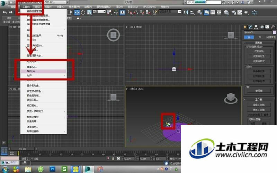
Task: Open the Curve Editor icon
Action: [213, 12]
